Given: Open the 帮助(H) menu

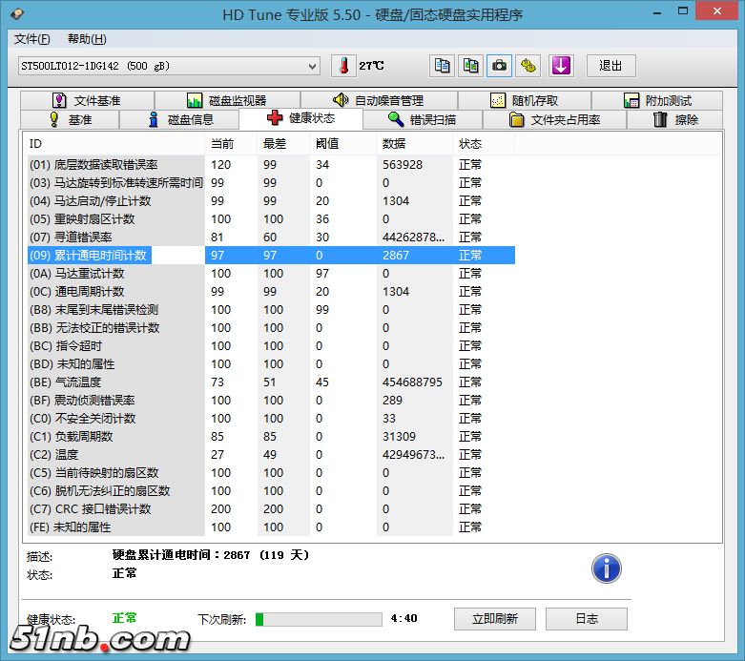Looking at the screenshot, I should pyautogui.click(x=87, y=39).
